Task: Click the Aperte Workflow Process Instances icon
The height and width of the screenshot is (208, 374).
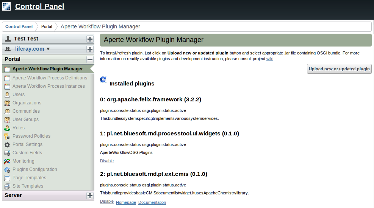Action: [x=7, y=86]
